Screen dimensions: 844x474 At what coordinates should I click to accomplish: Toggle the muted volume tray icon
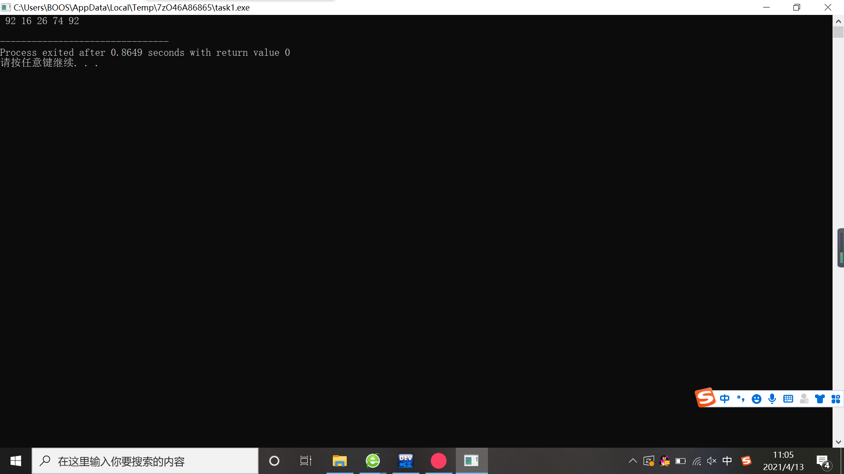(x=711, y=461)
